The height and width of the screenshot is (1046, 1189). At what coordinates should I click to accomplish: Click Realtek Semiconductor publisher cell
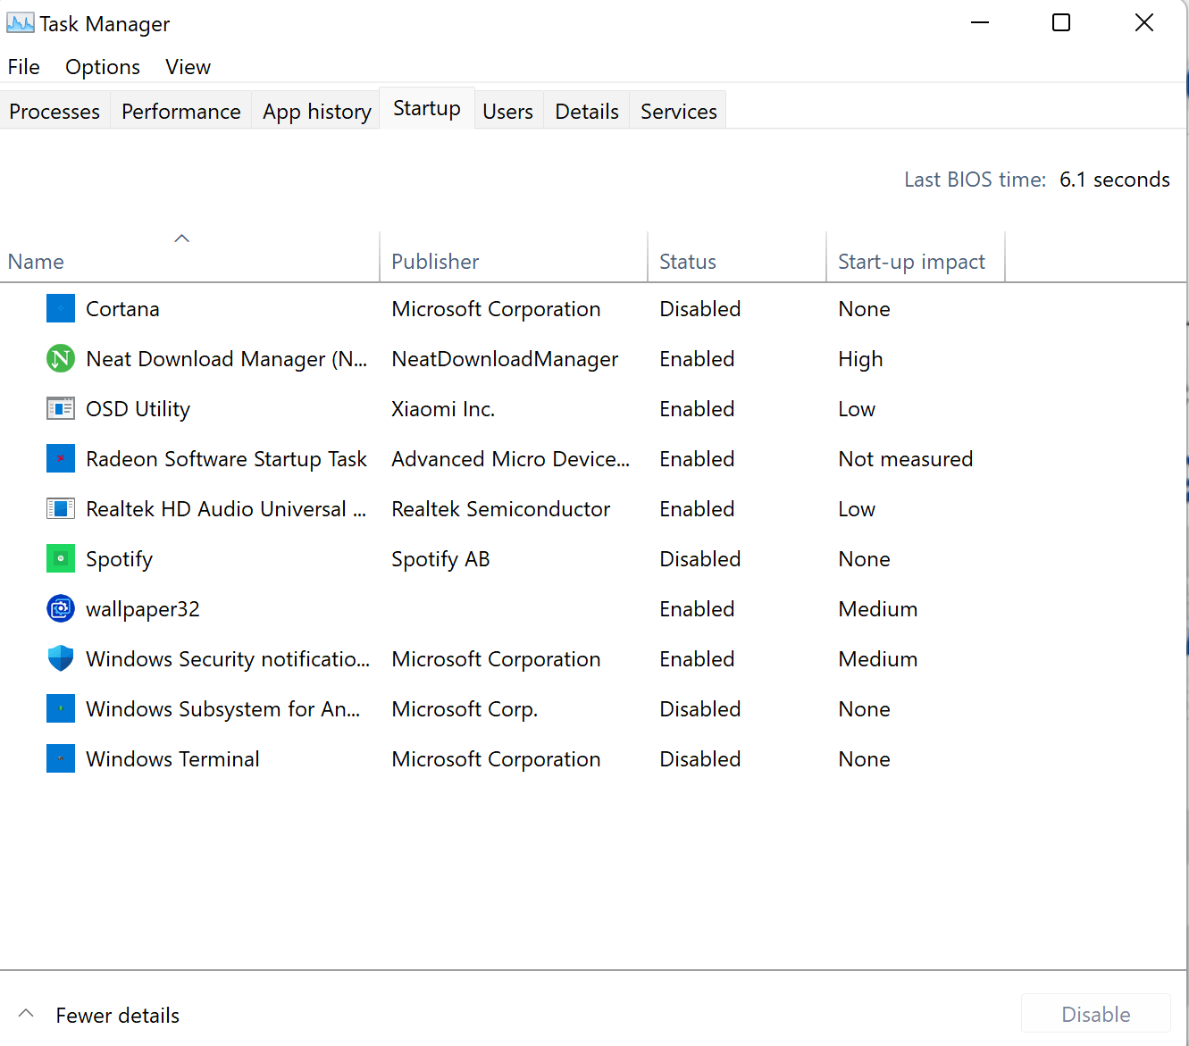(x=501, y=509)
